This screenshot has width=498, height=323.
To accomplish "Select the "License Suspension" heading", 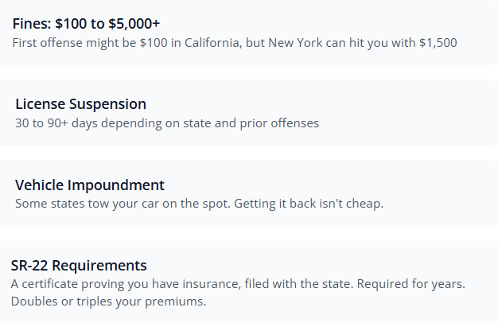I will coord(80,104).
